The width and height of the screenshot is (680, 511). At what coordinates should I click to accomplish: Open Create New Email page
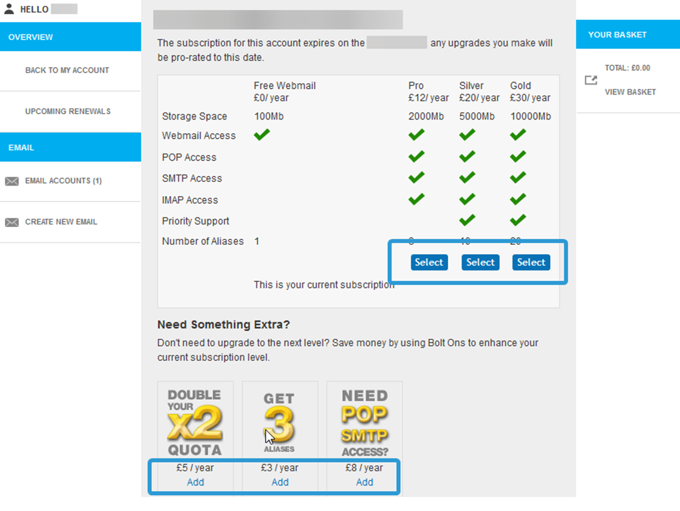(x=61, y=222)
